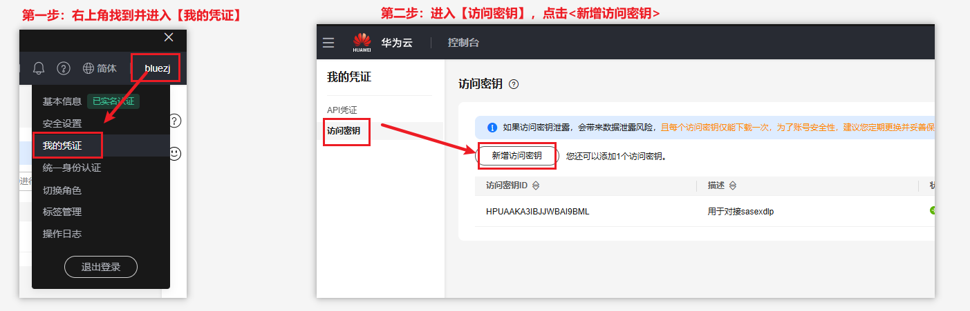Close the panel with the X icon
970x311 pixels.
169,37
